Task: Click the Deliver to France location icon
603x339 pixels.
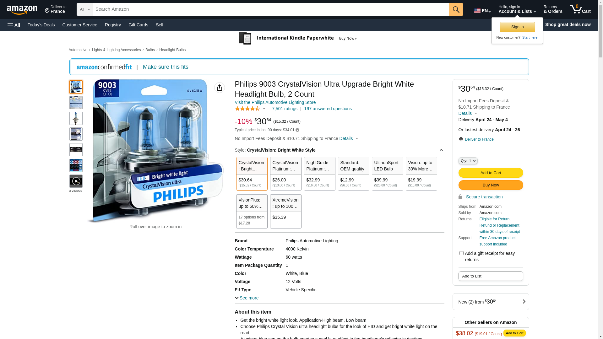Action: pyautogui.click(x=461, y=139)
